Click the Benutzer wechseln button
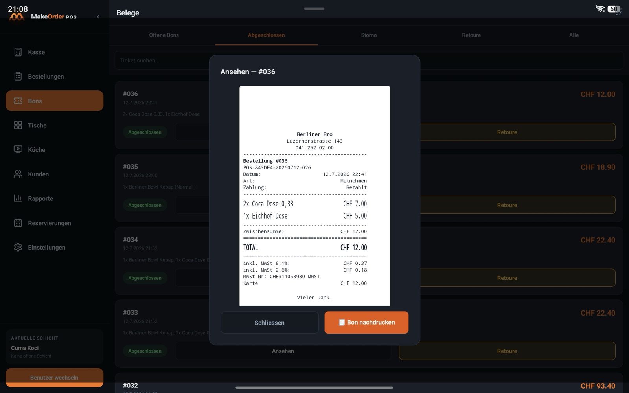Image resolution: width=629 pixels, height=393 pixels. (x=55, y=378)
